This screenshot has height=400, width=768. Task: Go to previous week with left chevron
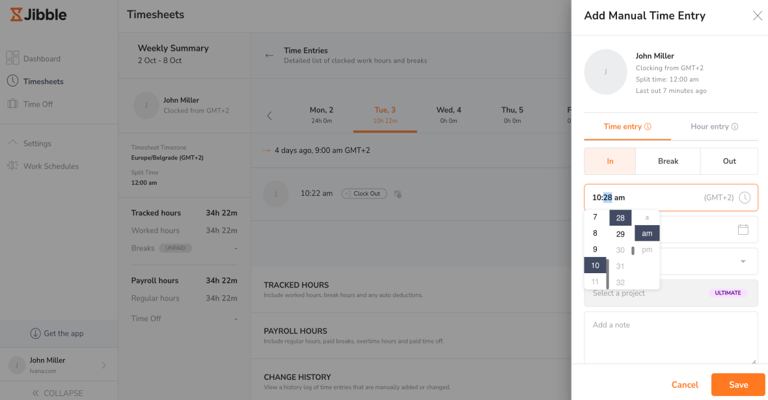[x=269, y=116]
